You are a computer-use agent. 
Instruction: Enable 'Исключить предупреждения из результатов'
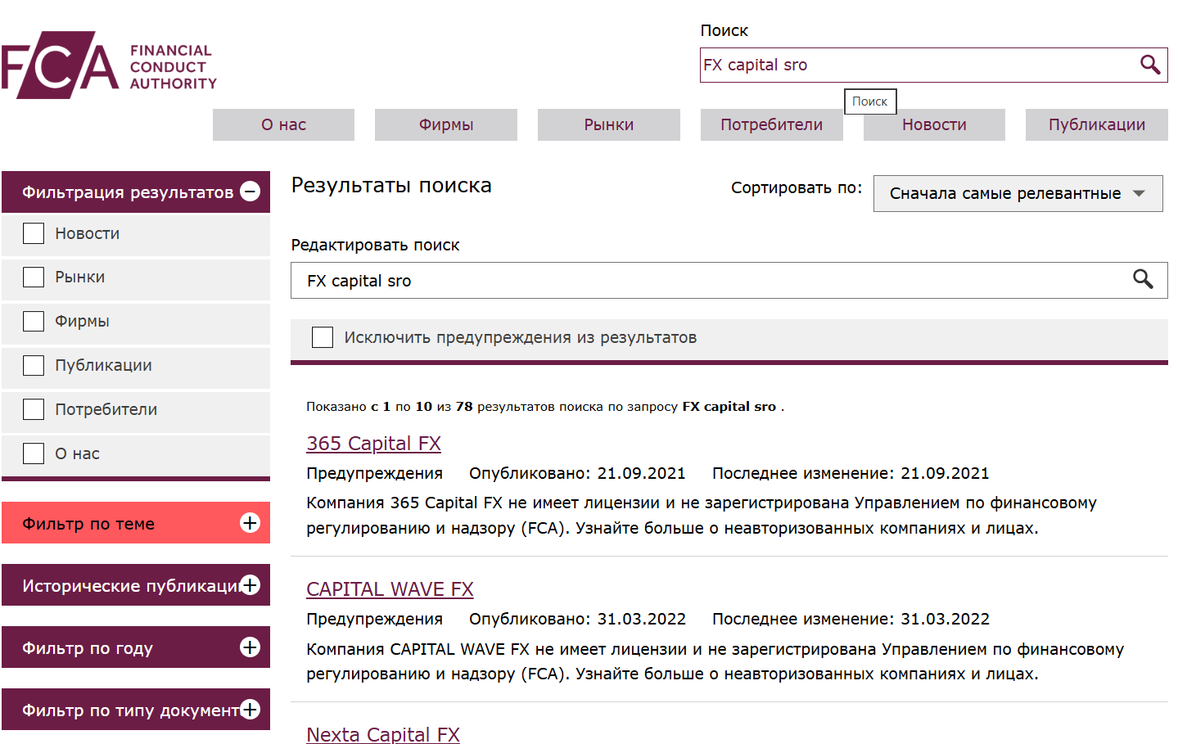coord(322,336)
